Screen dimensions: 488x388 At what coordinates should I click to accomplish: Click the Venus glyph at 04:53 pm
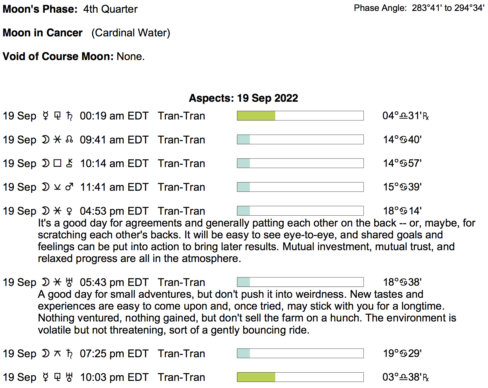pos(69,211)
